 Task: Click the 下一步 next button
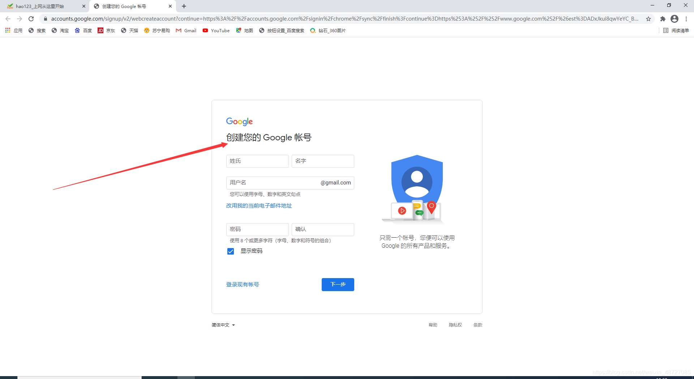click(338, 285)
